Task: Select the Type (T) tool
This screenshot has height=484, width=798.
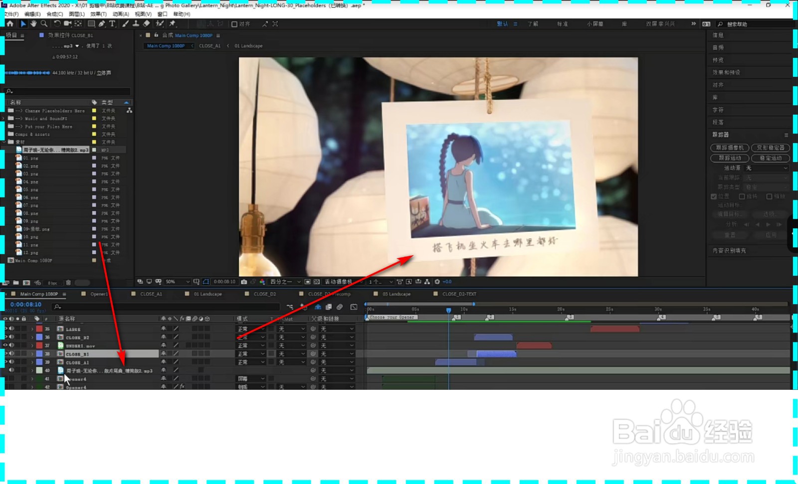Action: coord(112,23)
